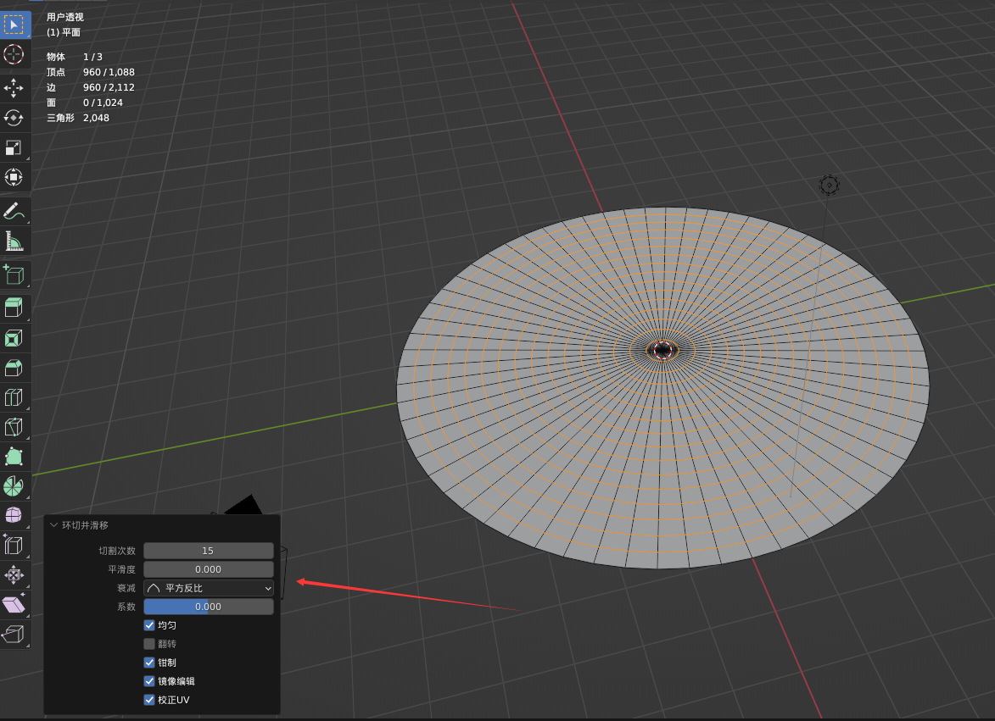Viewport: 995px width, 721px height.
Task: Click the 切割次数 field showing 15
Action: (208, 551)
